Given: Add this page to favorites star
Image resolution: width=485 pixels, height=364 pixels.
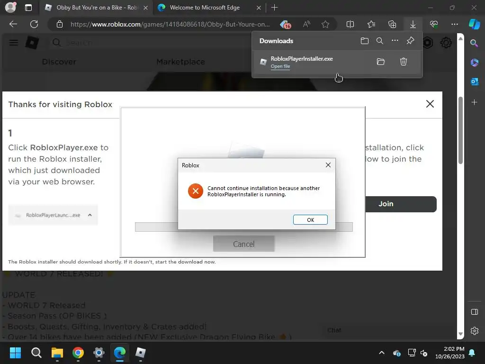Looking at the screenshot, I should [325, 24].
